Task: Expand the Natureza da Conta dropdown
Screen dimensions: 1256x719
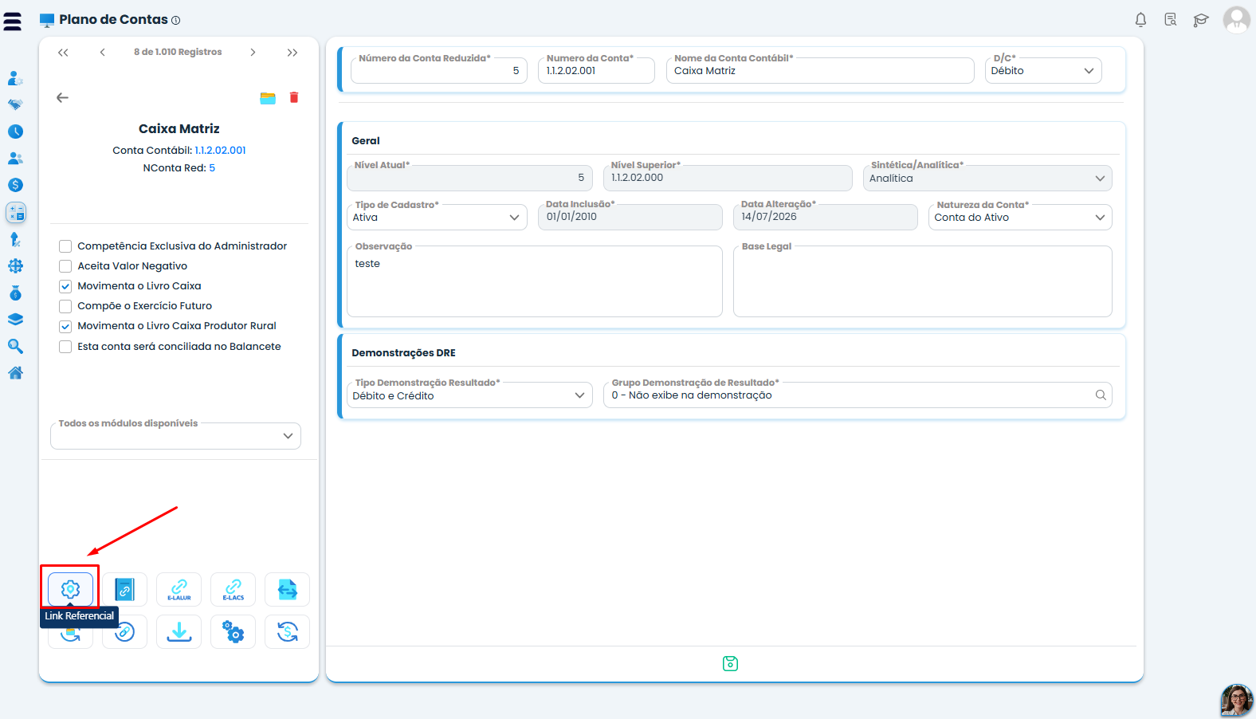Action: (1020, 218)
